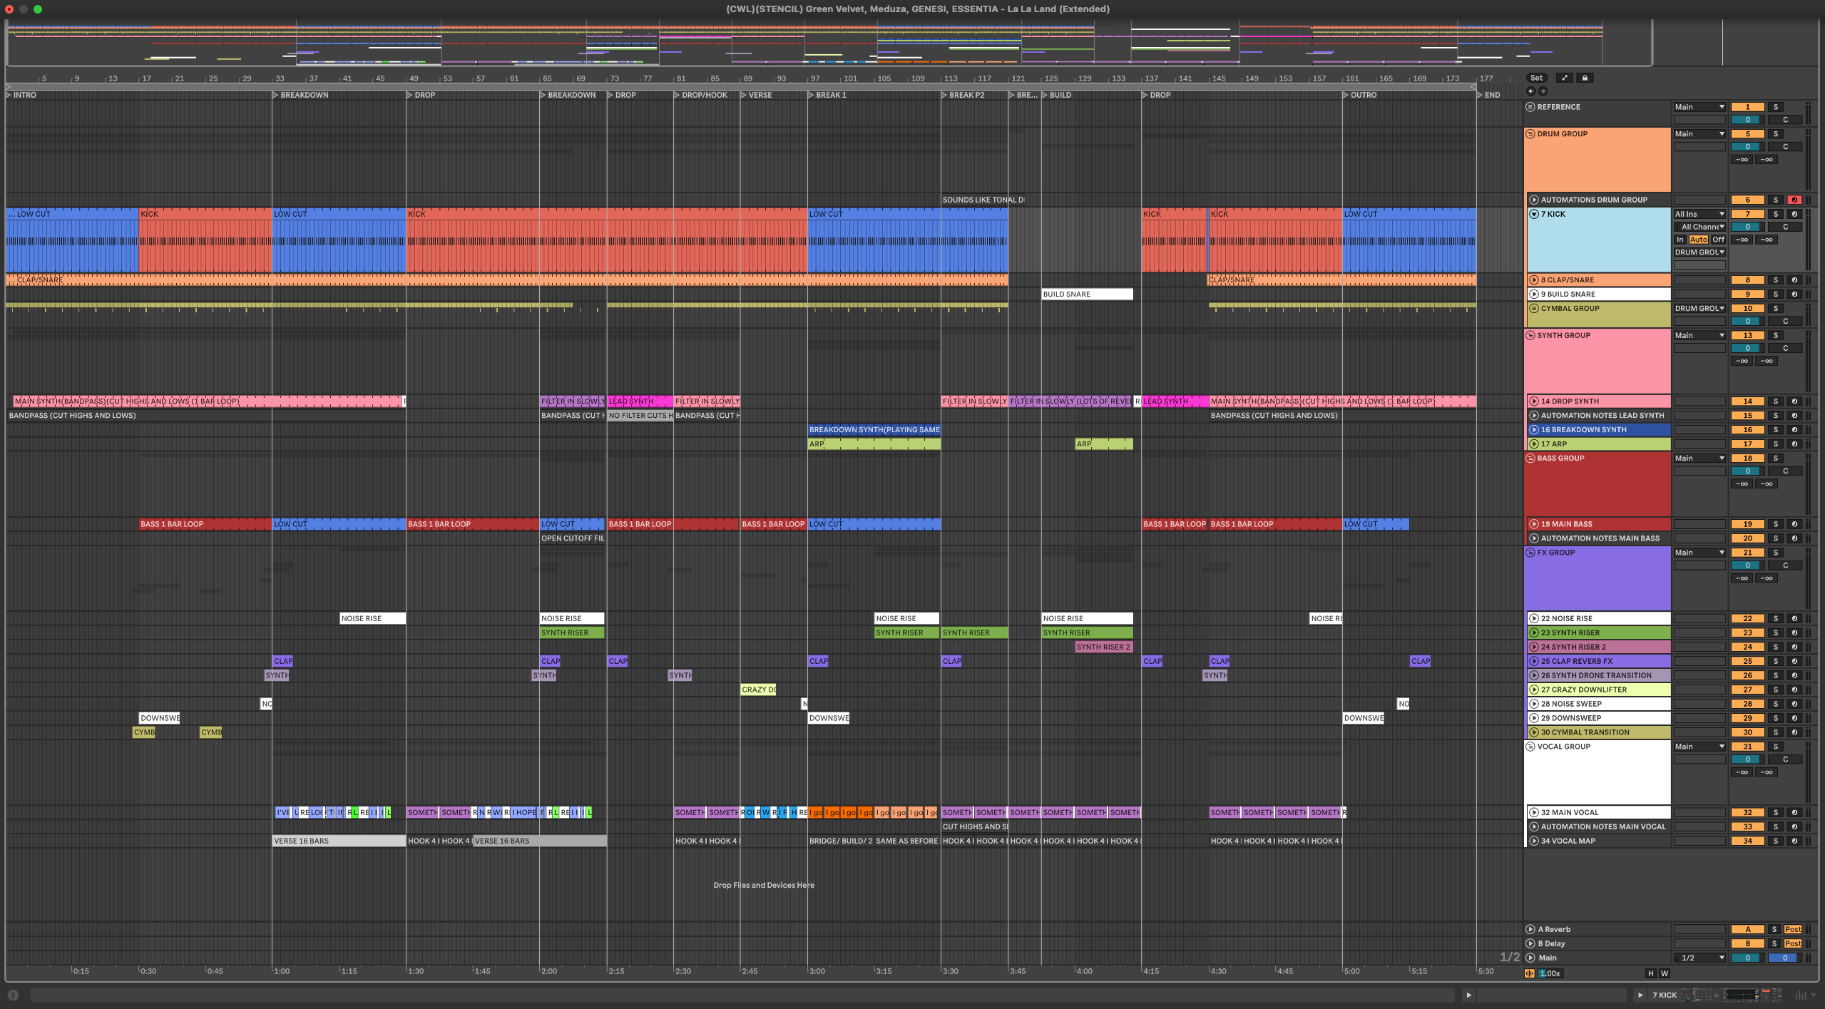The height and width of the screenshot is (1009, 1825).
Task: Click the Set locator button
Action: coord(1537,78)
